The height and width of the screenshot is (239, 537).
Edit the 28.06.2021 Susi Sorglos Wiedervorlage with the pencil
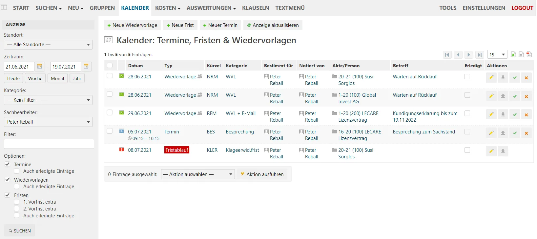(x=491, y=78)
